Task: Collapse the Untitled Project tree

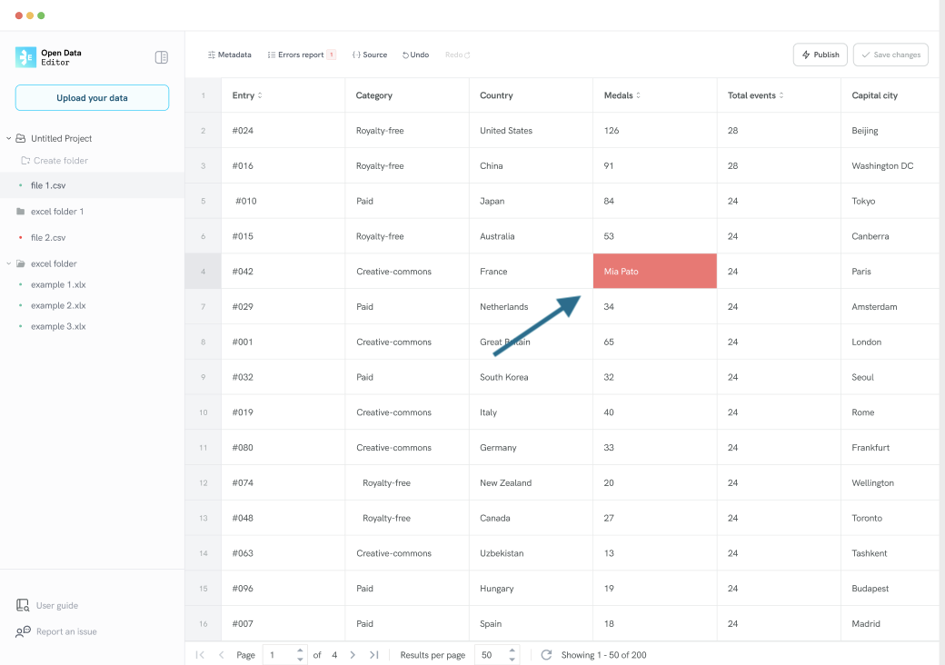Action: (9, 139)
